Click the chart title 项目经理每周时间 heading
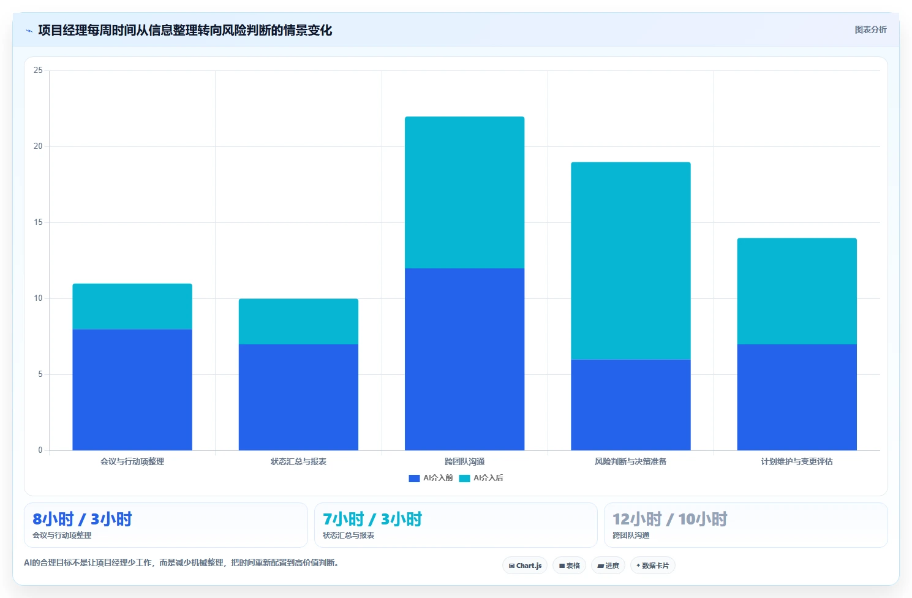Viewport: 912px width, 598px height. 185,30
